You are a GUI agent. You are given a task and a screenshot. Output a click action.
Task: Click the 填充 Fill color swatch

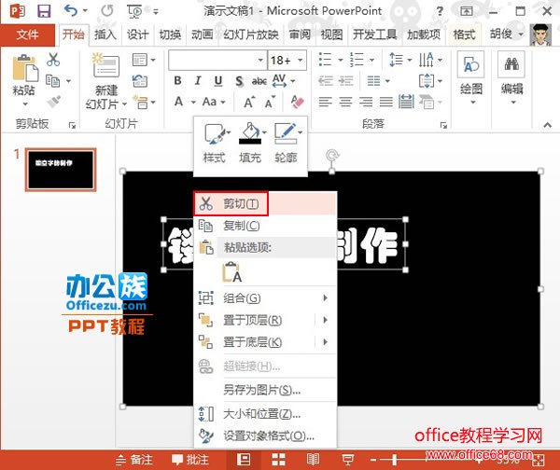[x=250, y=141]
